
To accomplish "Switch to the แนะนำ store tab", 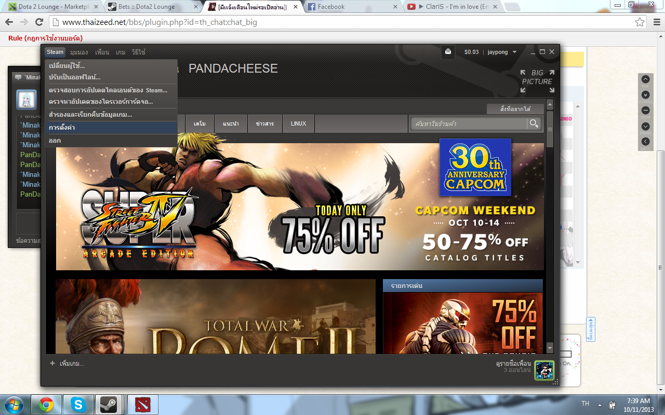I will (x=231, y=123).
